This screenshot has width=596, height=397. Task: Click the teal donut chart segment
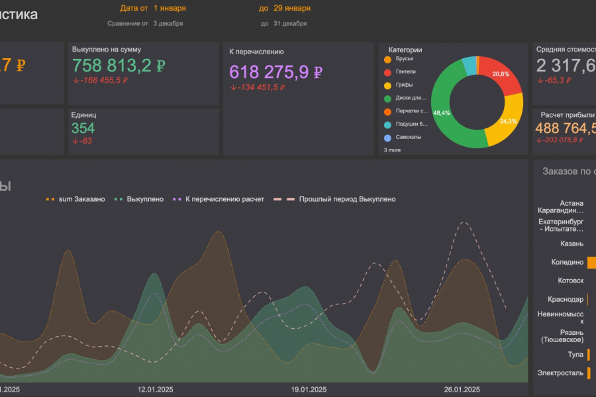pyautogui.click(x=470, y=66)
